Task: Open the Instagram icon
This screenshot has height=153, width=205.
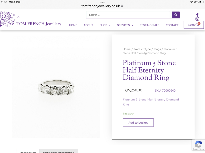Action: (x=197, y=19)
